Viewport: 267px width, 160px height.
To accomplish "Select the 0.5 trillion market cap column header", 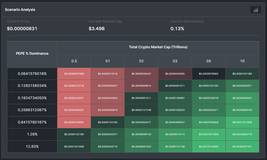I will [x=74, y=61].
